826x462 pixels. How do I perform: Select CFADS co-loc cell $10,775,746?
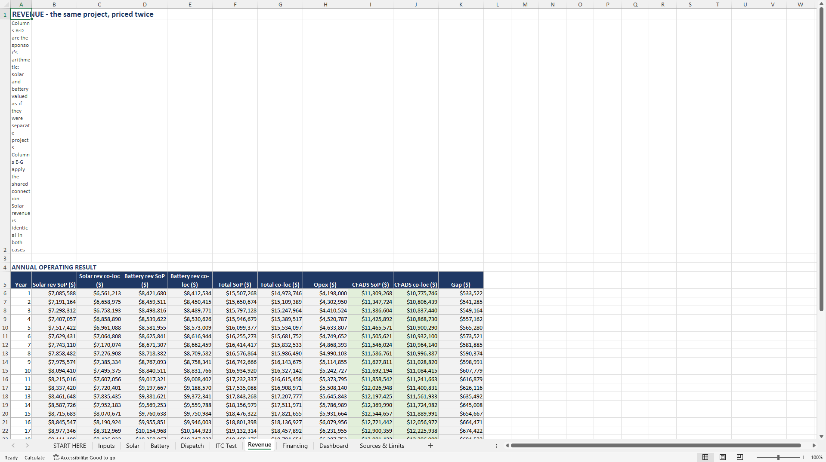[416, 293]
